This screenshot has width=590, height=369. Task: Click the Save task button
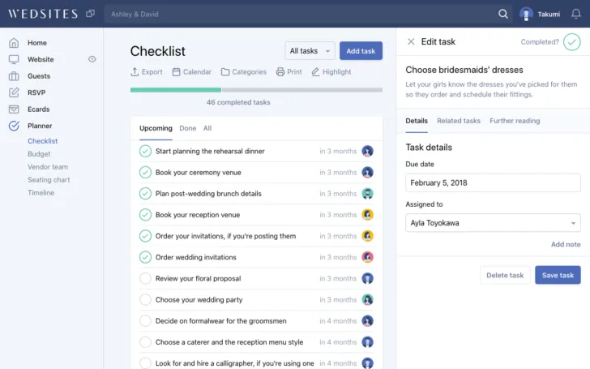pyautogui.click(x=558, y=275)
